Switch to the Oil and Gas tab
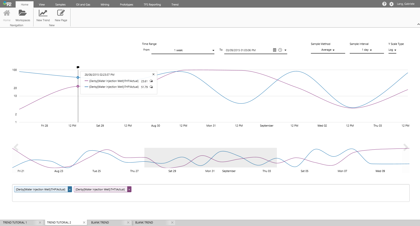The width and height of the screenshot is (420, 226). [83, 5]
